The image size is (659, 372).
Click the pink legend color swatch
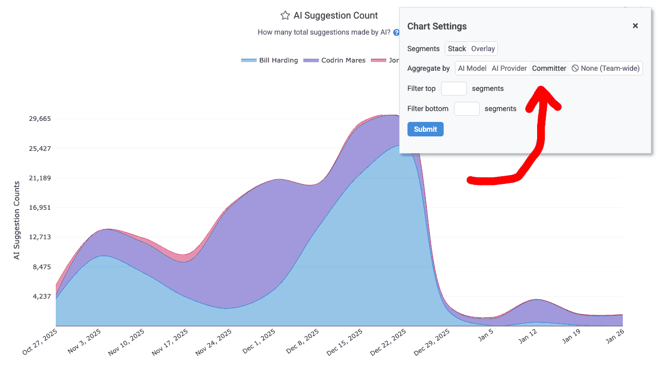coord(379,60)
